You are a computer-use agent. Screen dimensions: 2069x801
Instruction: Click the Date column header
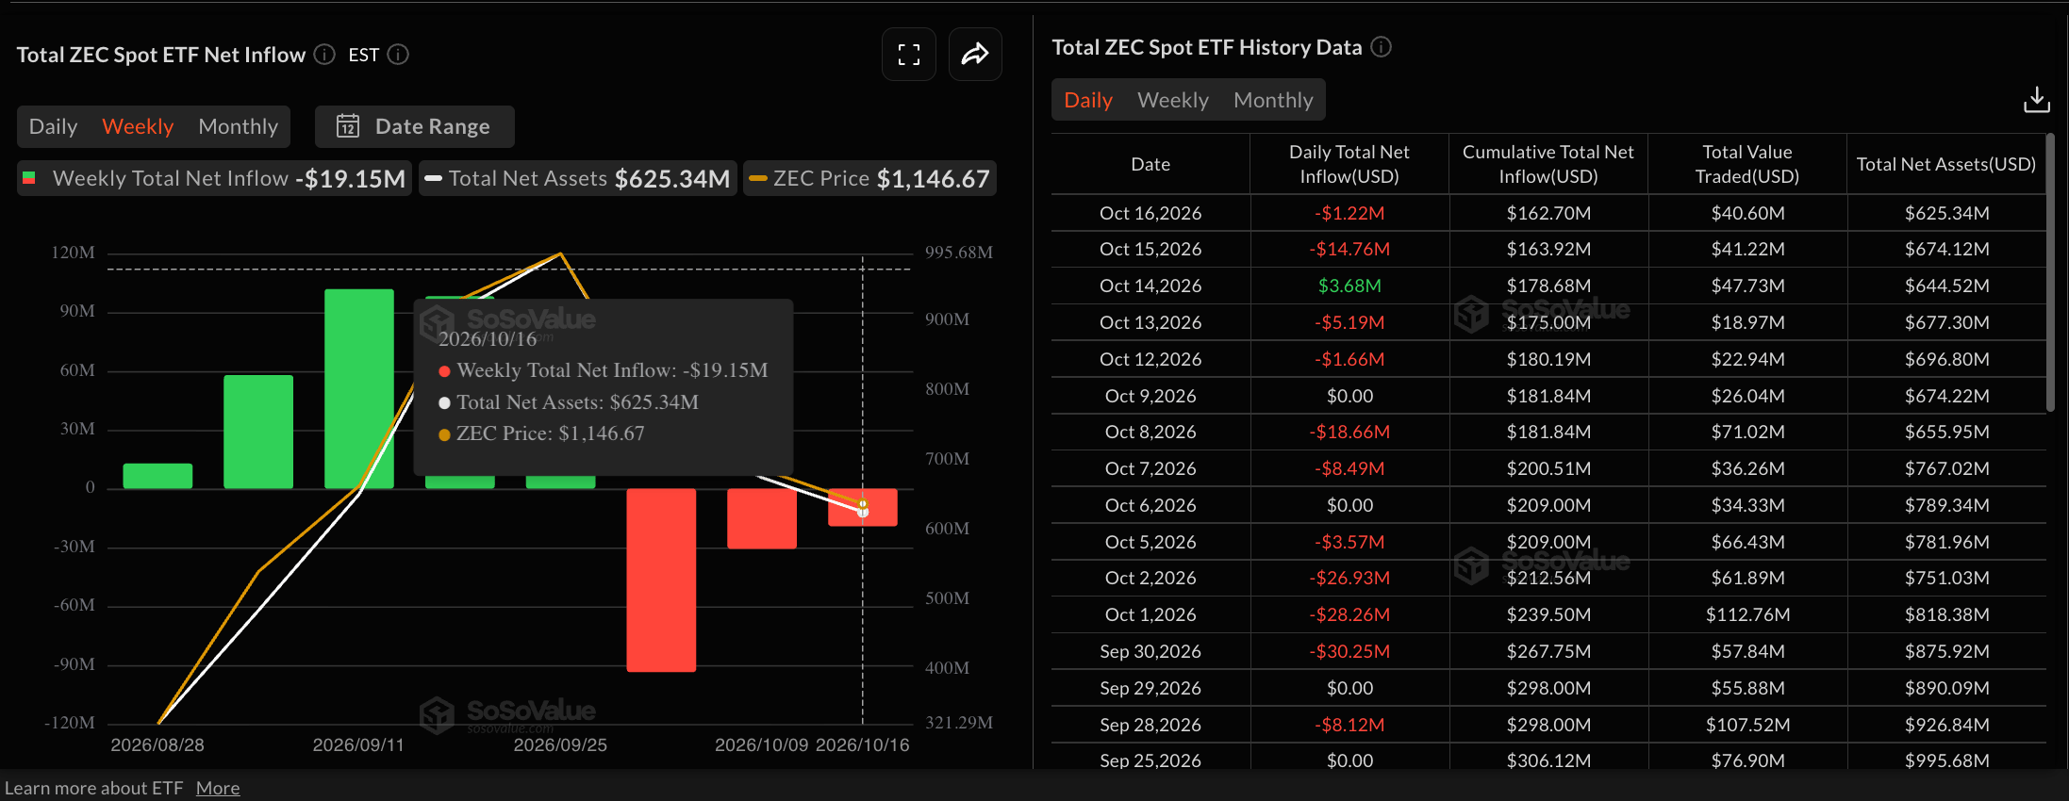1150,164
